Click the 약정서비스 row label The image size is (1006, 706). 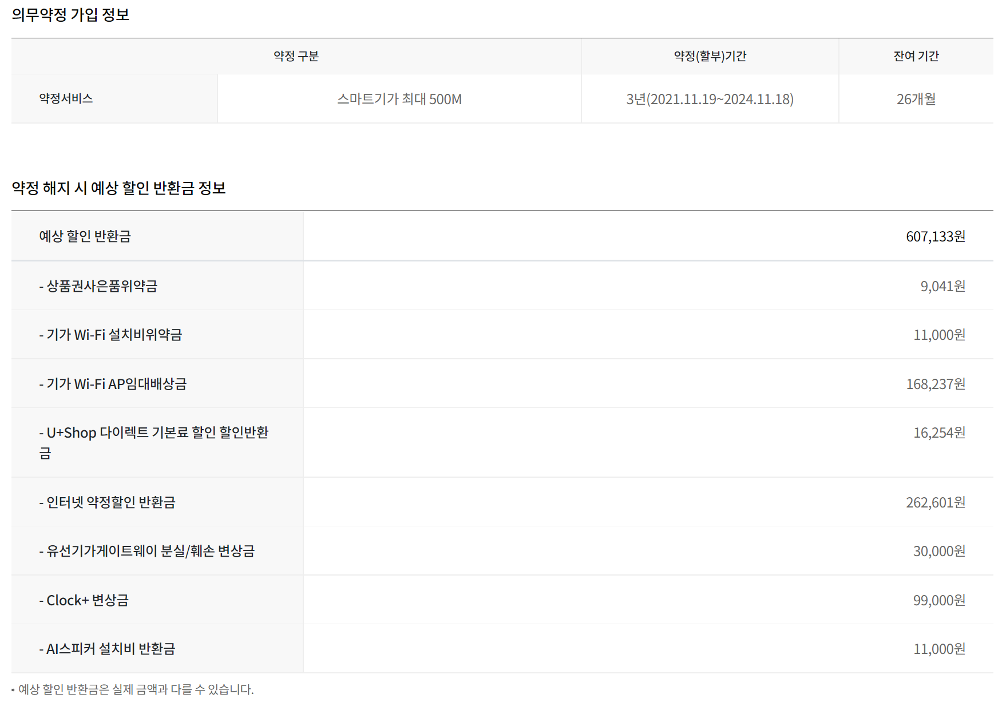(66, 98)
